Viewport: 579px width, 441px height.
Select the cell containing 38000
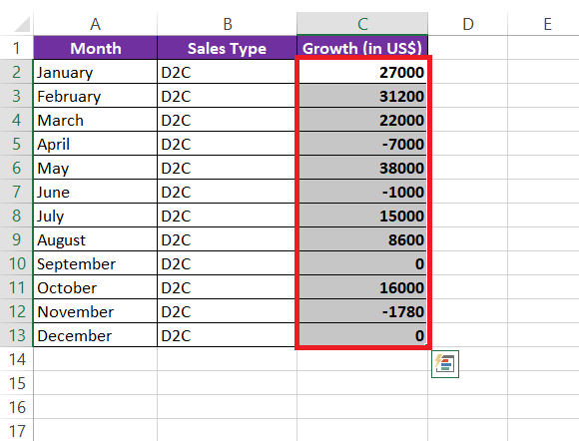point(362,168)
